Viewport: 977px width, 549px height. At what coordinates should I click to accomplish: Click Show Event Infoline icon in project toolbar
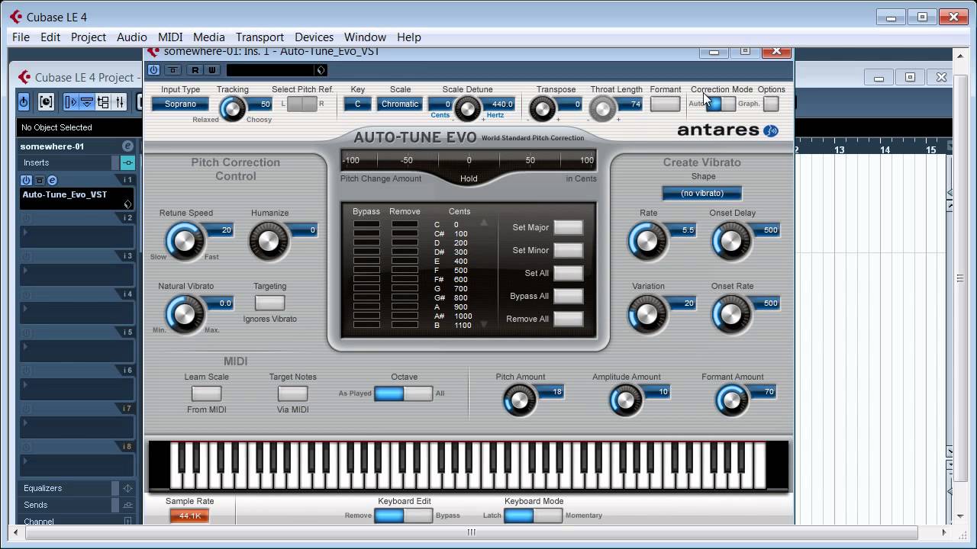click(86, 101)
